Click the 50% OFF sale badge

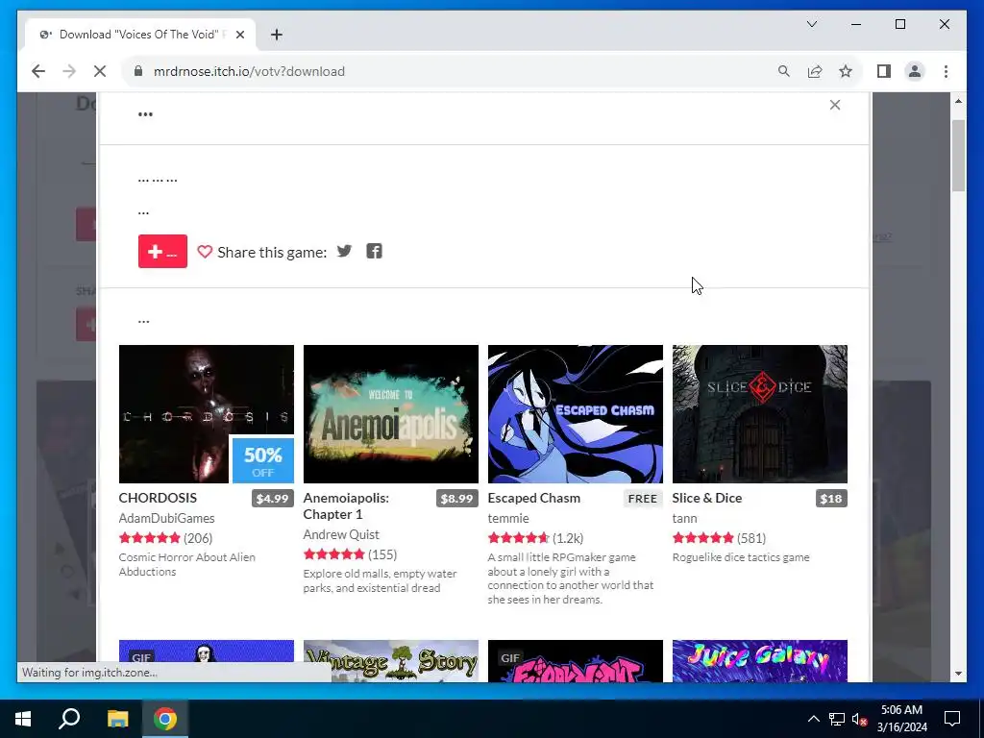pyautogui.click(x=263, y=460)
